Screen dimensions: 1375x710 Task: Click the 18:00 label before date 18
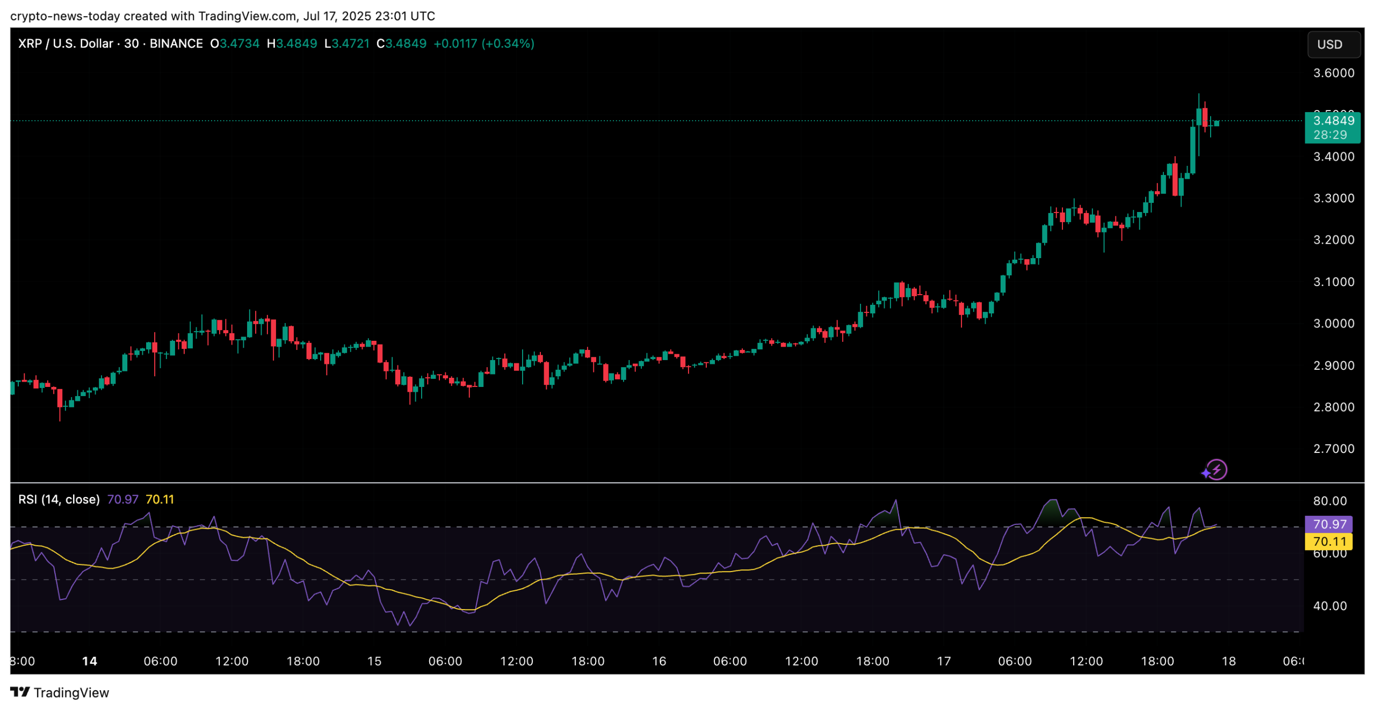(1157, 661)
